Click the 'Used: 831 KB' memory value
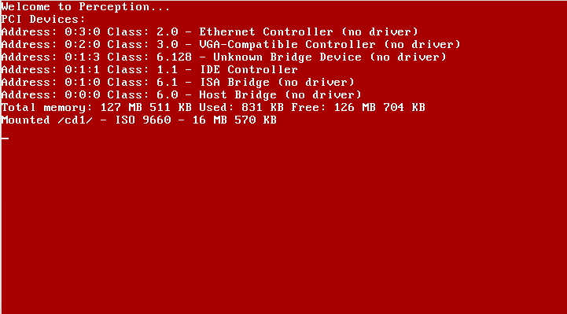Image resolution: width=567 pixels, height=314 pixels. pyautogui.click(x=241, y=108)
